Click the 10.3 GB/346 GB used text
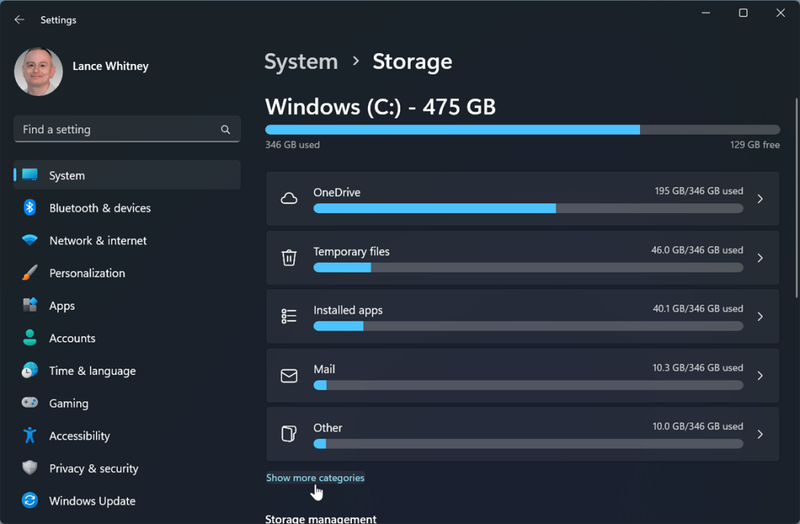 [698, 368]
